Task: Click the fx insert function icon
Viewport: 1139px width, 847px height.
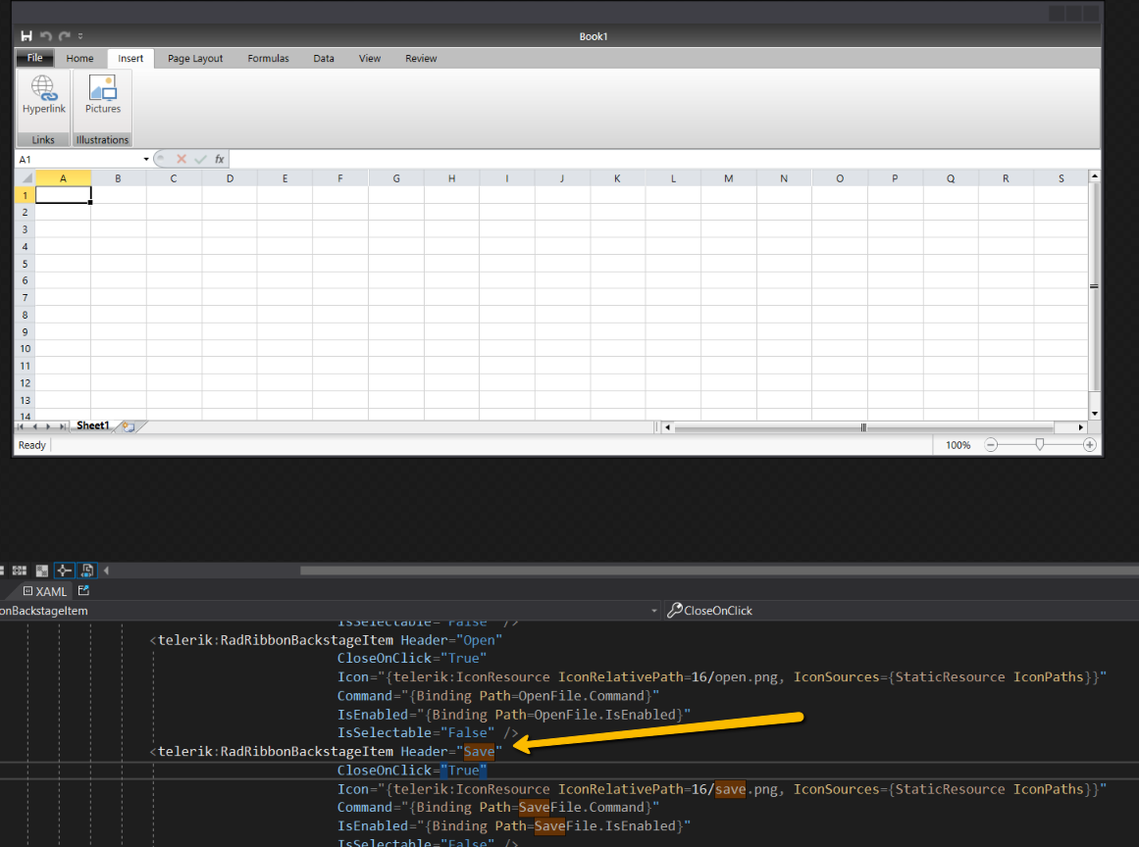Action: click(x=220, y=159)
